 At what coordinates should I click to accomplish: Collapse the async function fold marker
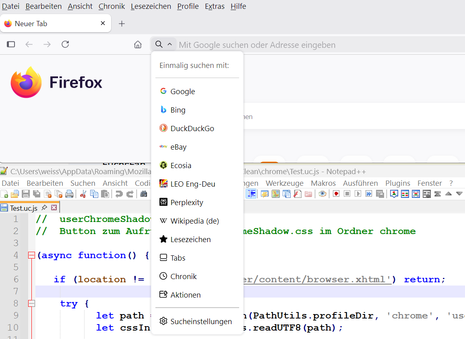click(31, 255)
